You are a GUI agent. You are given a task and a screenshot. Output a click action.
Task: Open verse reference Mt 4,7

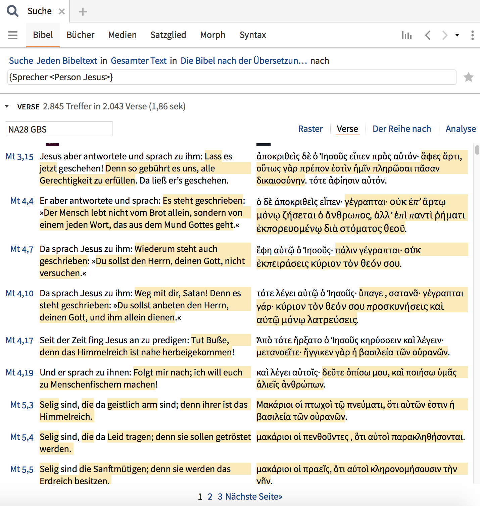[22, 249]
